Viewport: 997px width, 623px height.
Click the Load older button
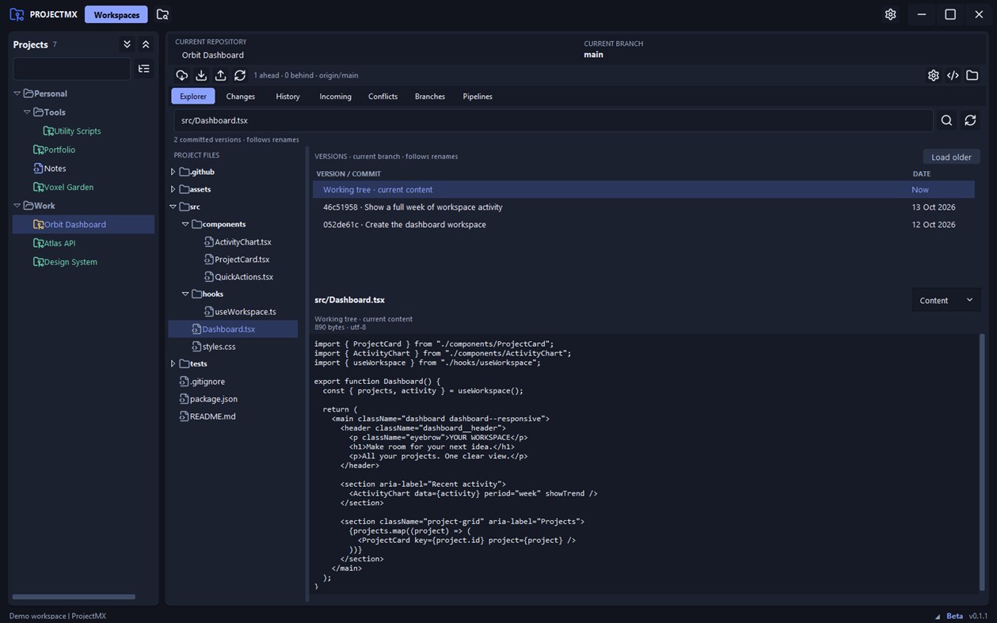[951, 157]
